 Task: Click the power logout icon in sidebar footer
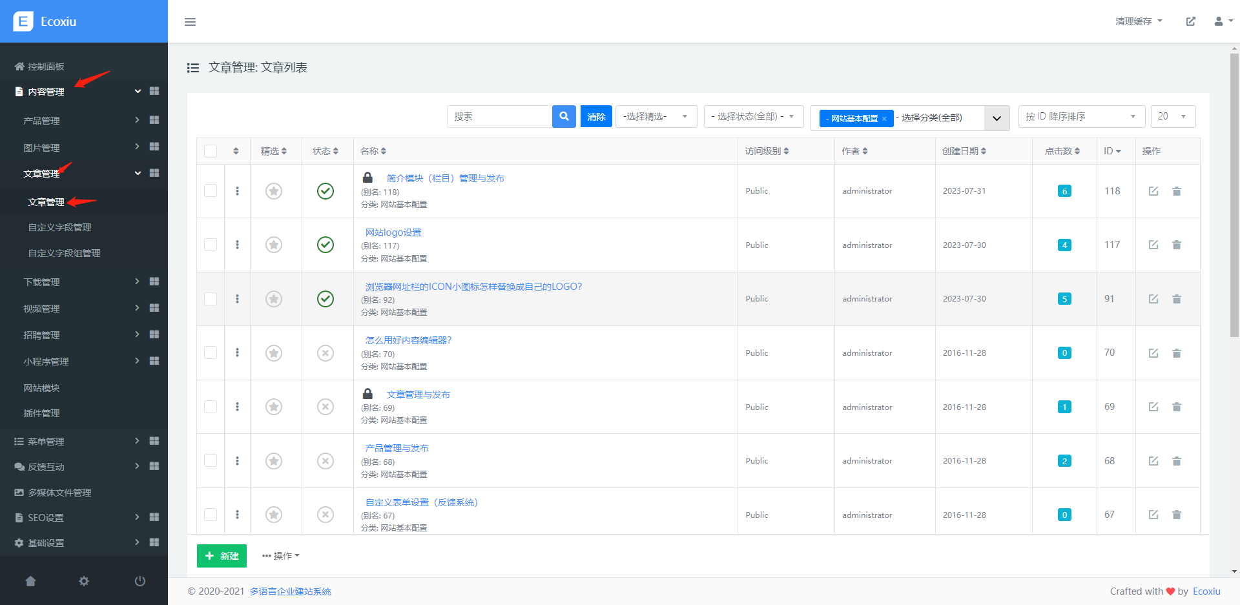[139, 581]
